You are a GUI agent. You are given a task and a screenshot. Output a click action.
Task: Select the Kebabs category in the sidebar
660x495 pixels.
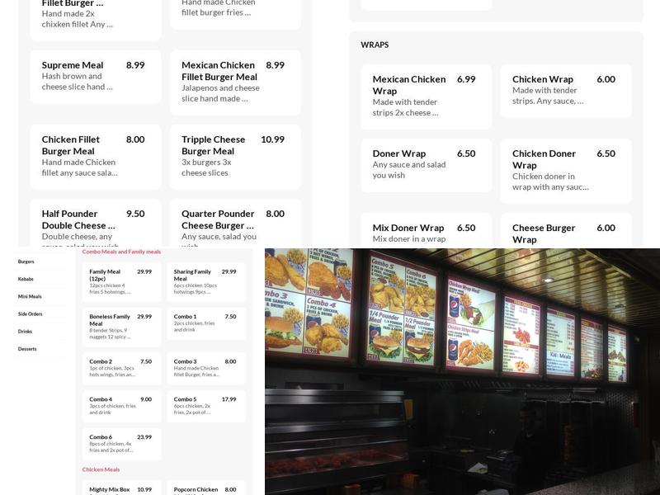(x=27, y=279)
